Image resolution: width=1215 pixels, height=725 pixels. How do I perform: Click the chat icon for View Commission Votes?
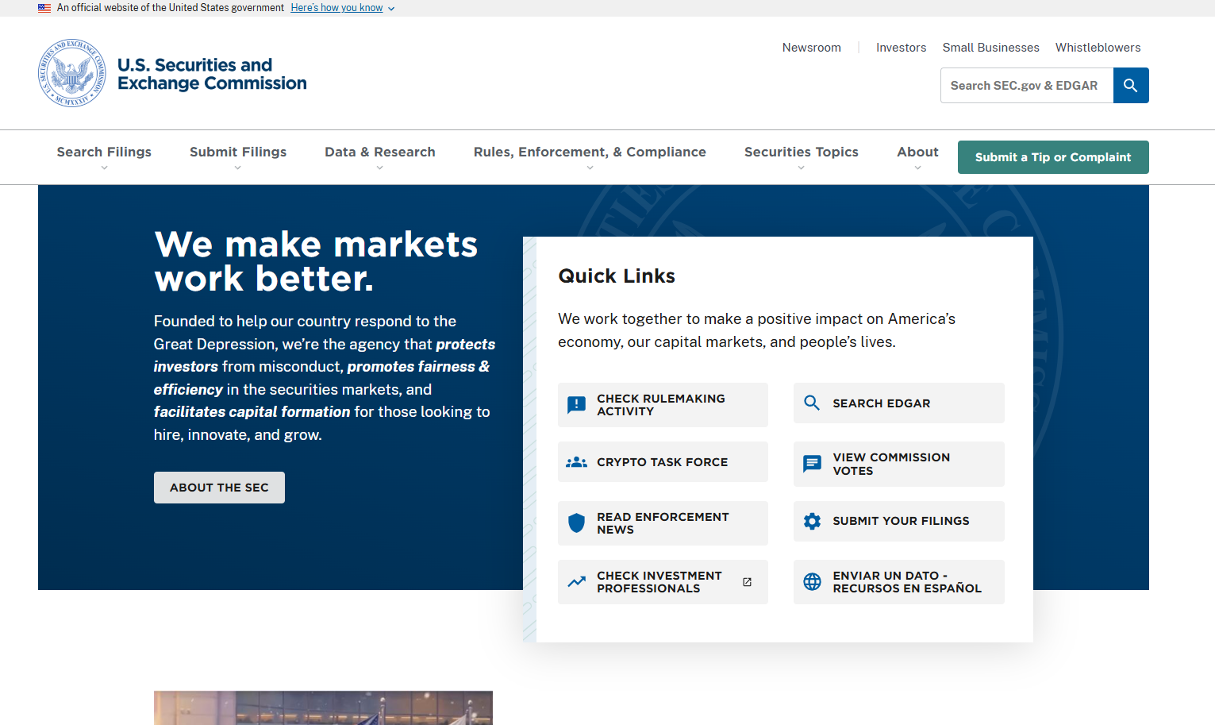point(812,464)
